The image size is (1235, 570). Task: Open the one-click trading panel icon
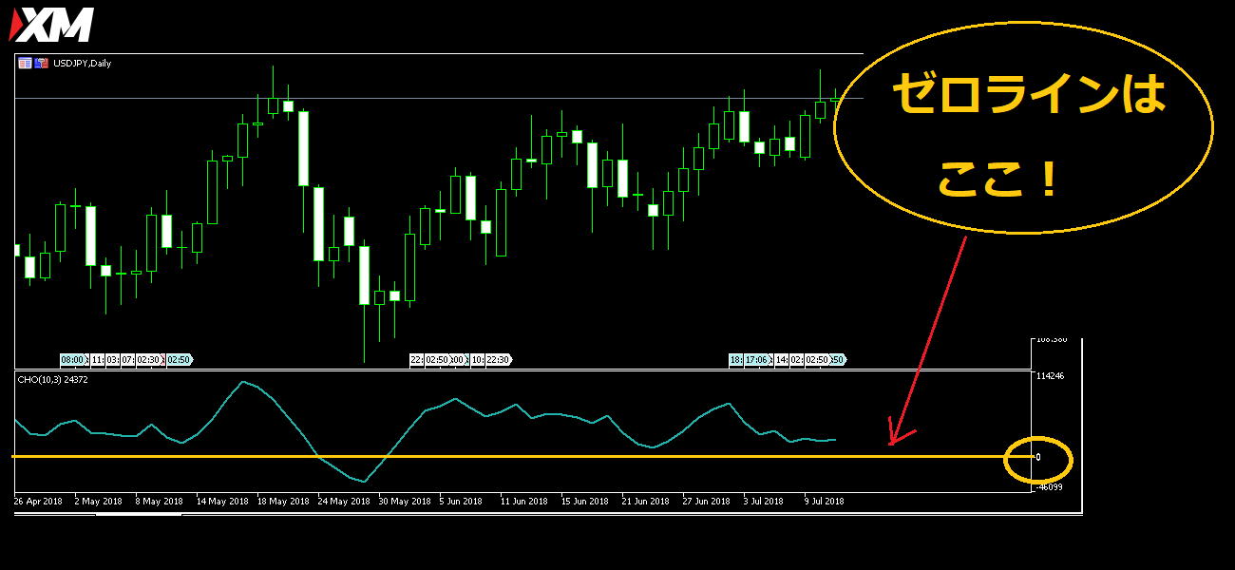pos(25,64)
